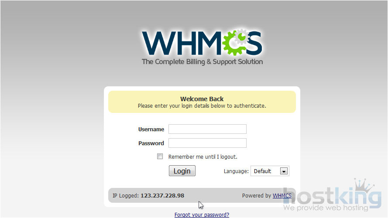Viewport: 388px width, 218px height.
Task: Click the 'Language:' label text
Action: (x=236, y=171)
